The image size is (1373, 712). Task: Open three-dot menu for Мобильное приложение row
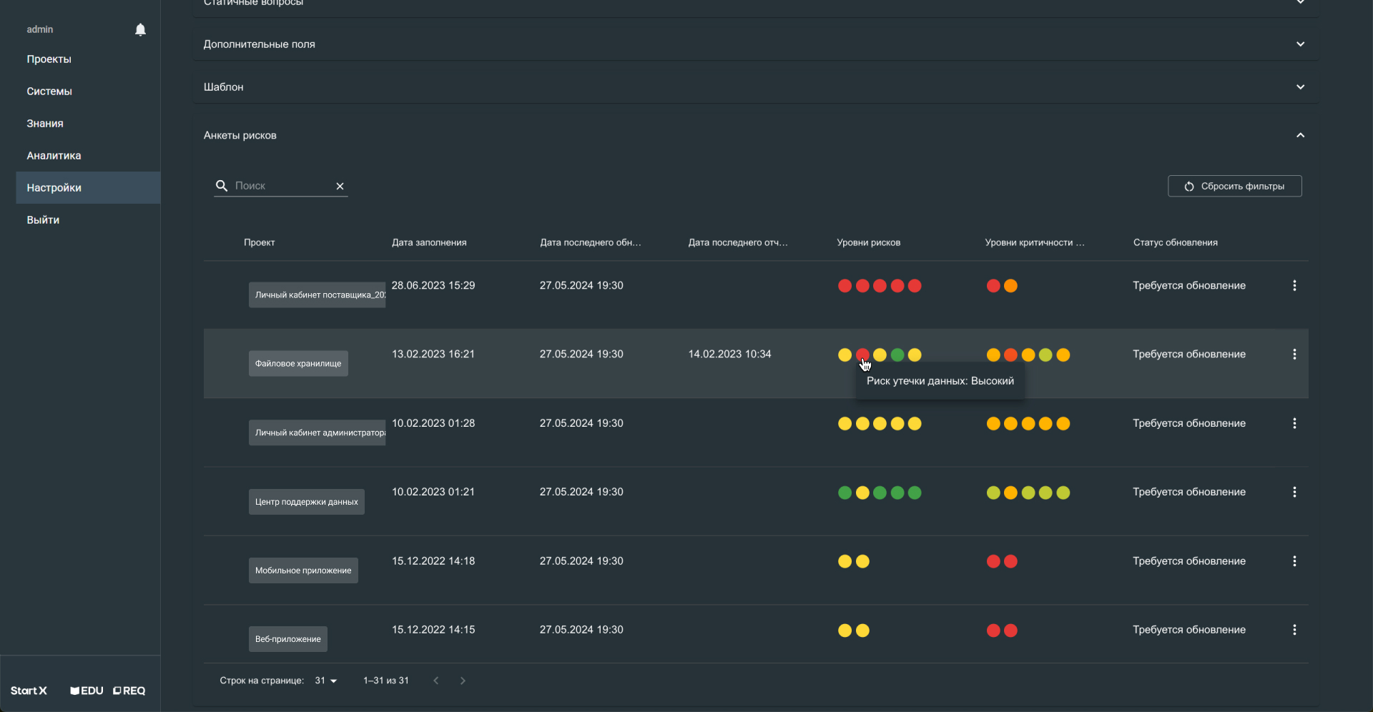pyautogui.click(x=1294, y=561)
